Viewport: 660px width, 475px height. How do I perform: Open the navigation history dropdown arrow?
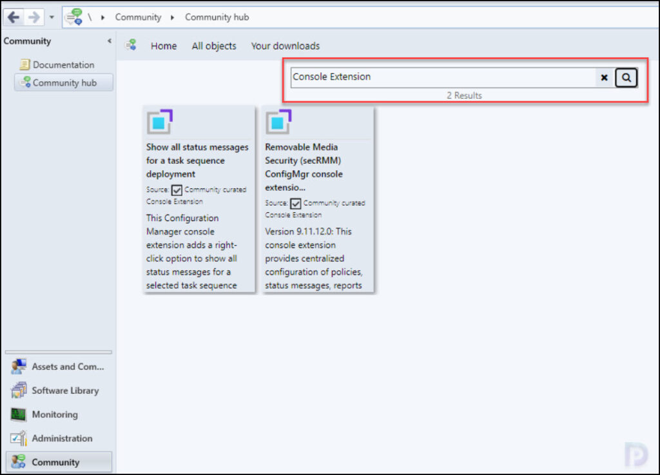tap(52, 17)
